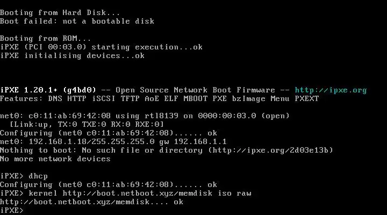The height and width of the screenshot is (215, 387).
Task: Click 'Boot failed: not a bootable disk' message
Action: [x=77, y=21]
